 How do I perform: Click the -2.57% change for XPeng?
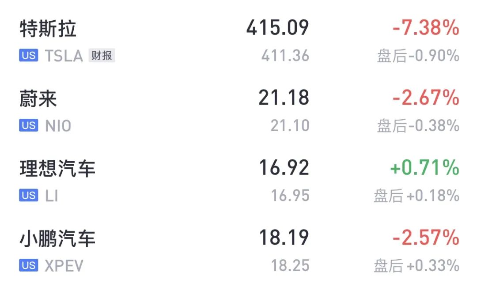(426, 238)
